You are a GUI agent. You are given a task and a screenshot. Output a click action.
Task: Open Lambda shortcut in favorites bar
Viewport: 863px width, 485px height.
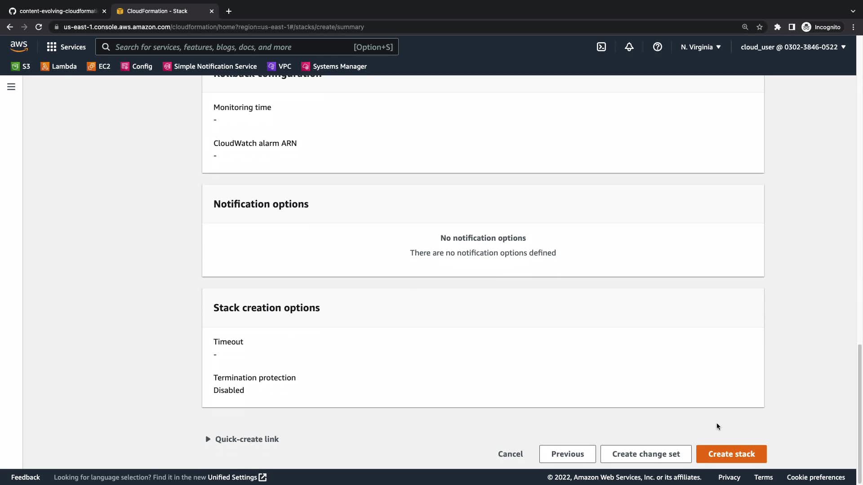click(58, 66)
